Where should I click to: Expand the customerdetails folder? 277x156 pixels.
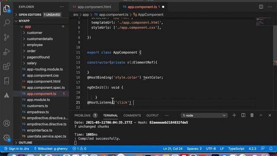[x=42, y=39]
